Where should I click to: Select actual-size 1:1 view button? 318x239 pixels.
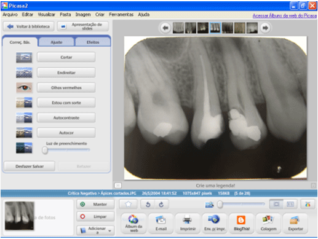coord(290,204)
